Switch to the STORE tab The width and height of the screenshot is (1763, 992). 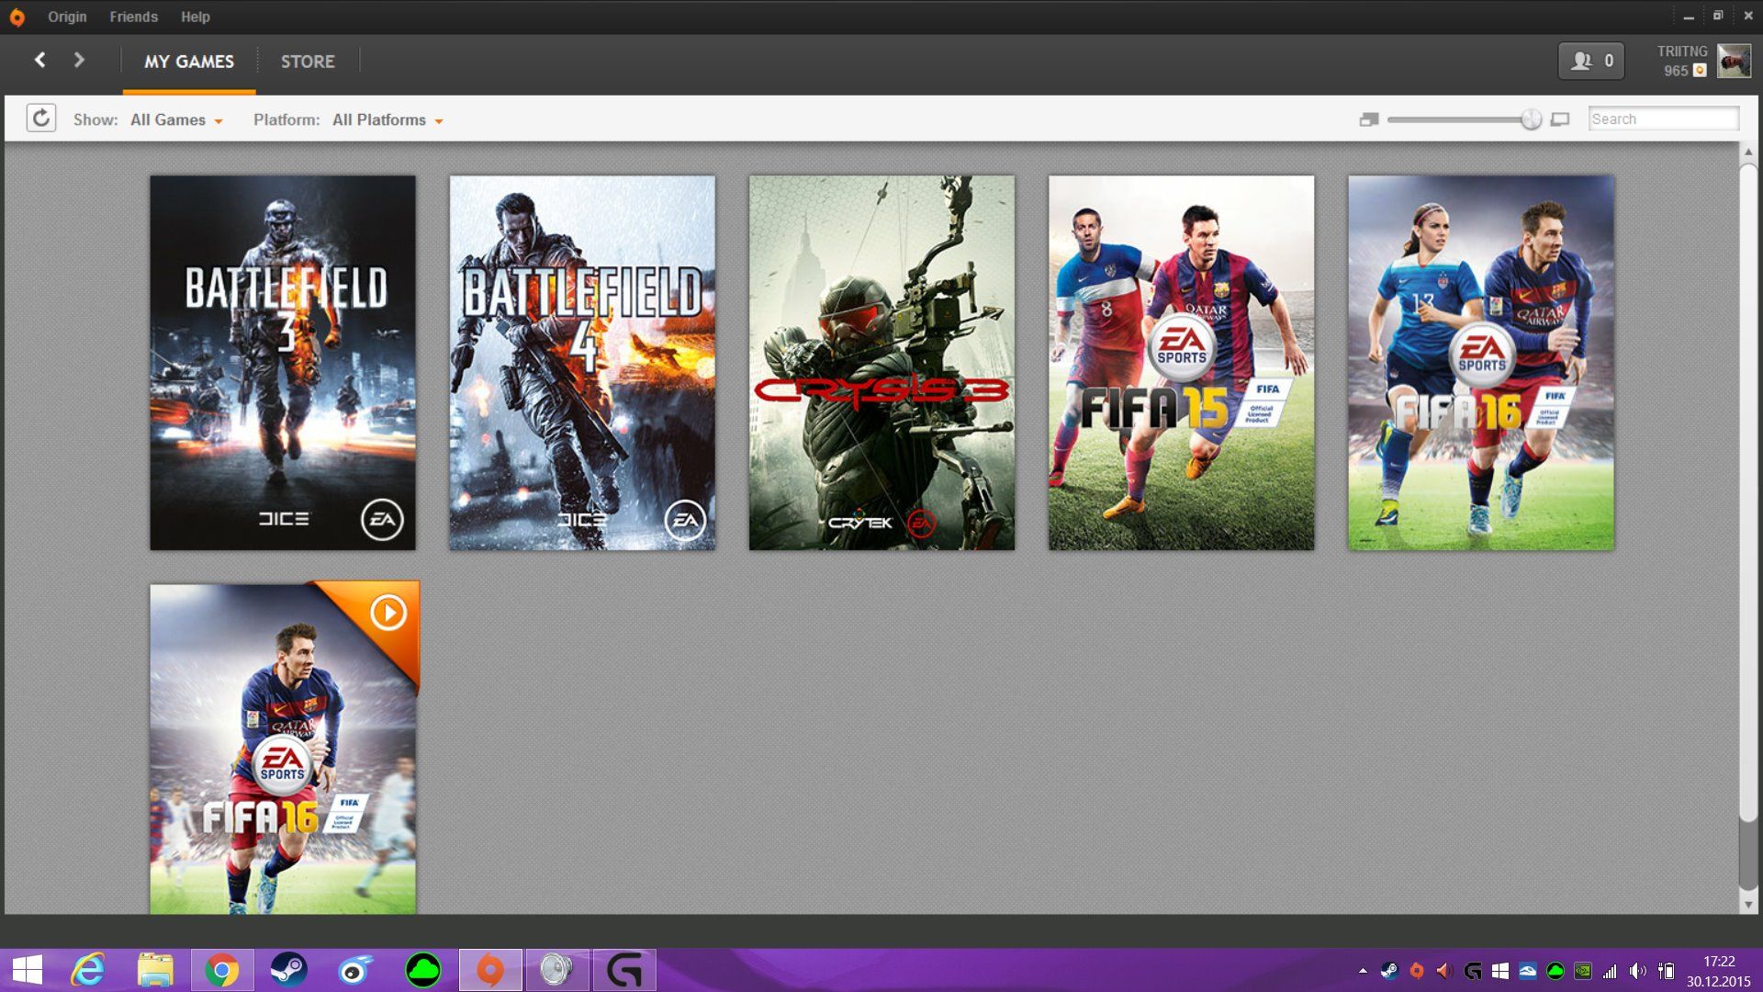tap(308, 62)
